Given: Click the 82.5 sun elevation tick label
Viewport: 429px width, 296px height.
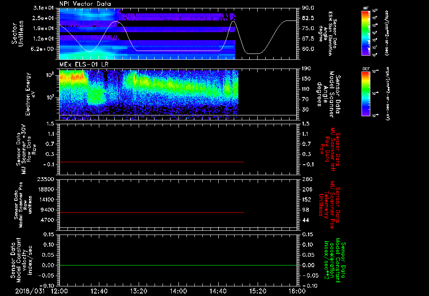Looking at the screenshot, I should 308,18.
